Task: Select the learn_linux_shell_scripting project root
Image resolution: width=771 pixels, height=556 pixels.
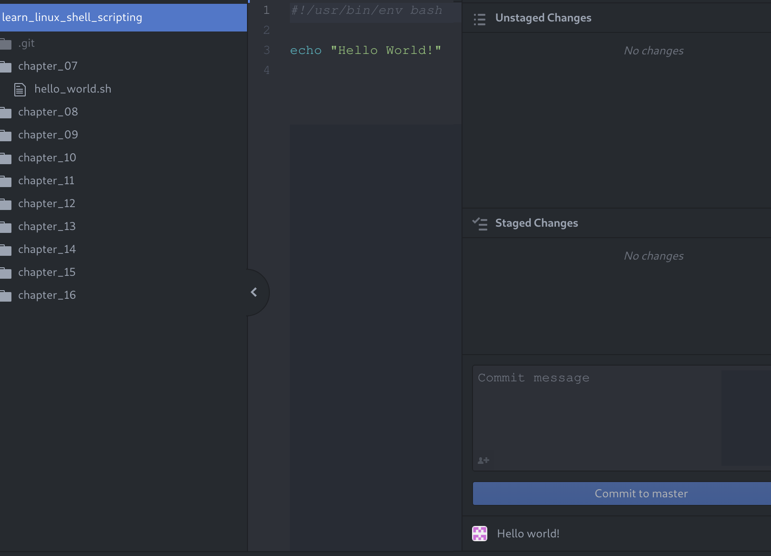Action: coord(72,18)
